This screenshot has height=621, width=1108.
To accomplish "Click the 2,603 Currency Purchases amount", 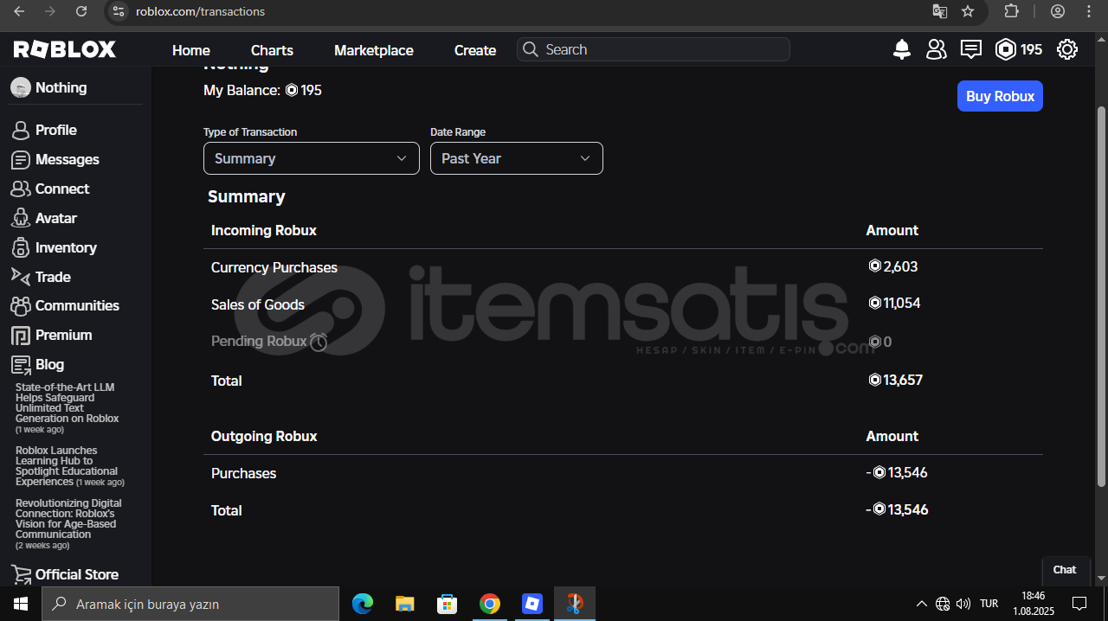I will click(x=892, y=266).
